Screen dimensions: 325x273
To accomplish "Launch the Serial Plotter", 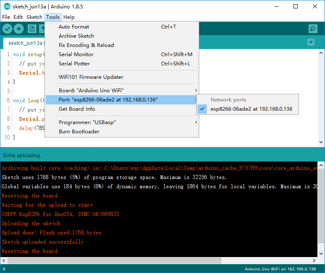I will tap(74, 64).
